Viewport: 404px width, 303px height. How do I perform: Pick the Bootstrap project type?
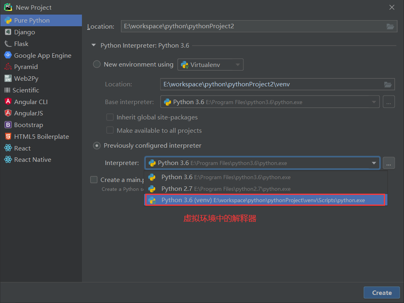click(41, 125)
